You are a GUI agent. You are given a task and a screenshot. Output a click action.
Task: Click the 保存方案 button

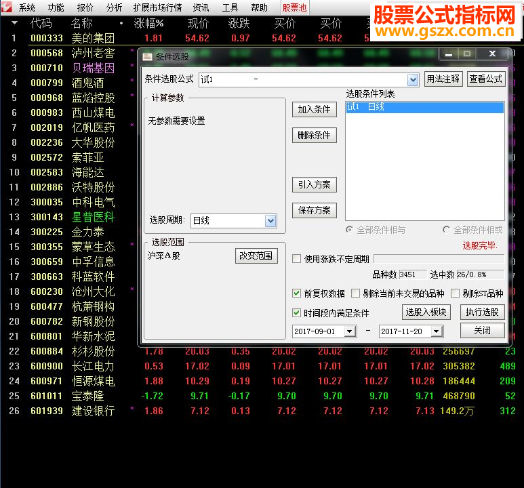click(314, 210)
